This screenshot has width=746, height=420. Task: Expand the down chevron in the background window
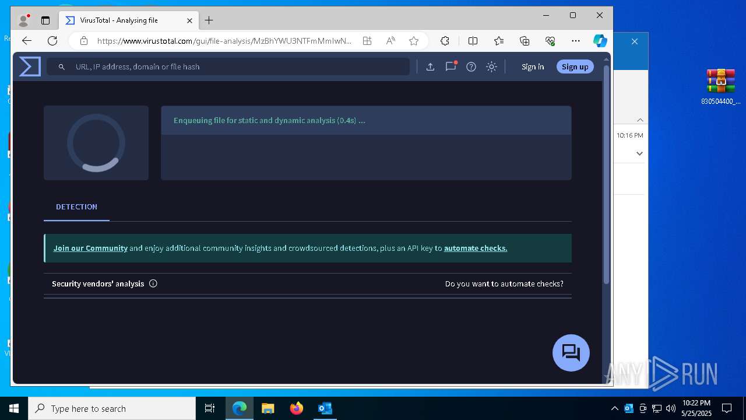(x=639, y=153)
